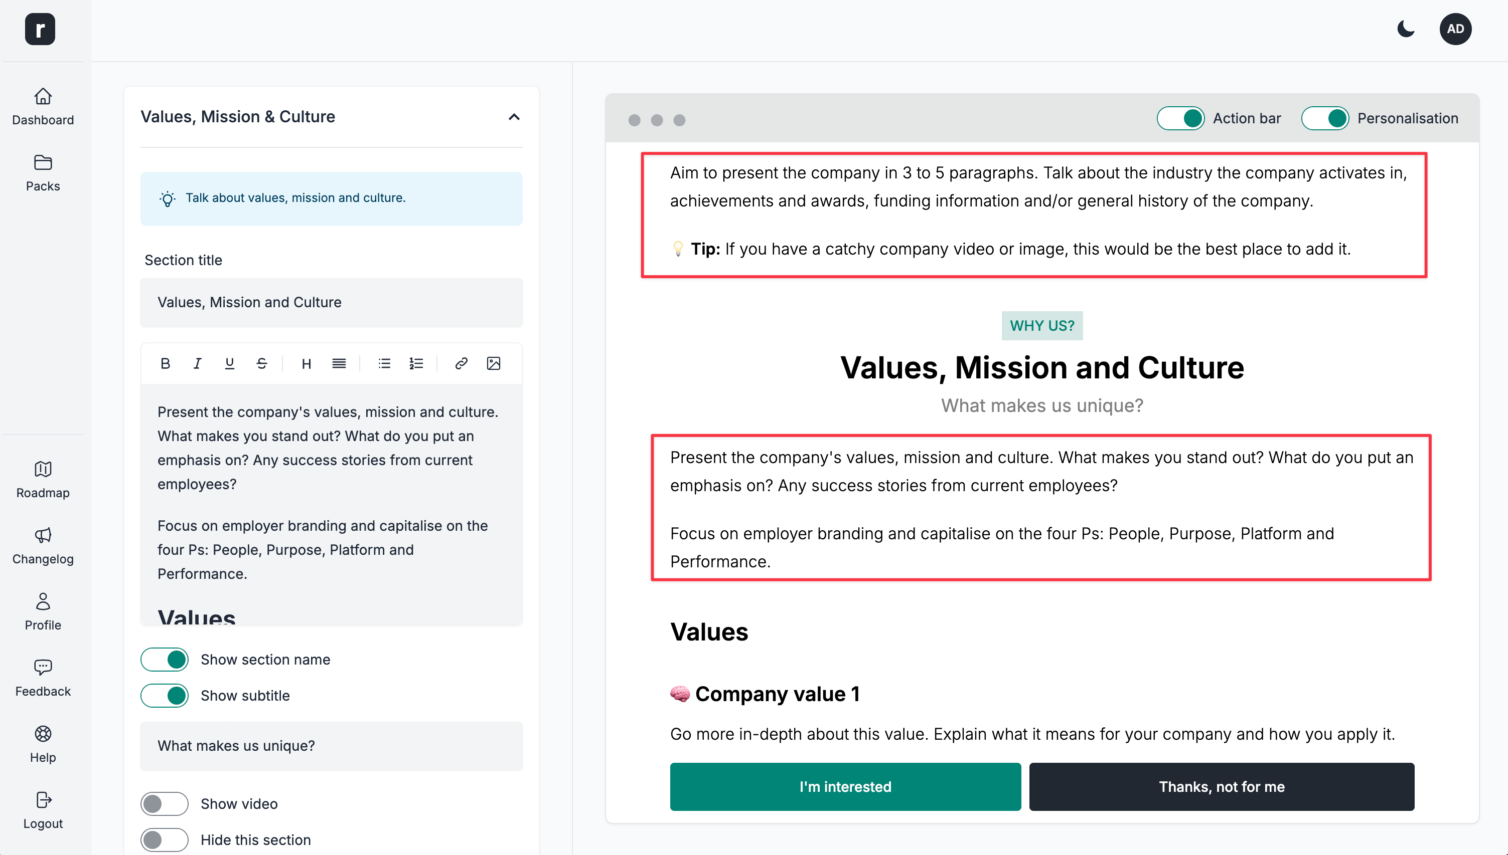
Task: Switch to dark mode with moon icon
Action: (1406, 29)
